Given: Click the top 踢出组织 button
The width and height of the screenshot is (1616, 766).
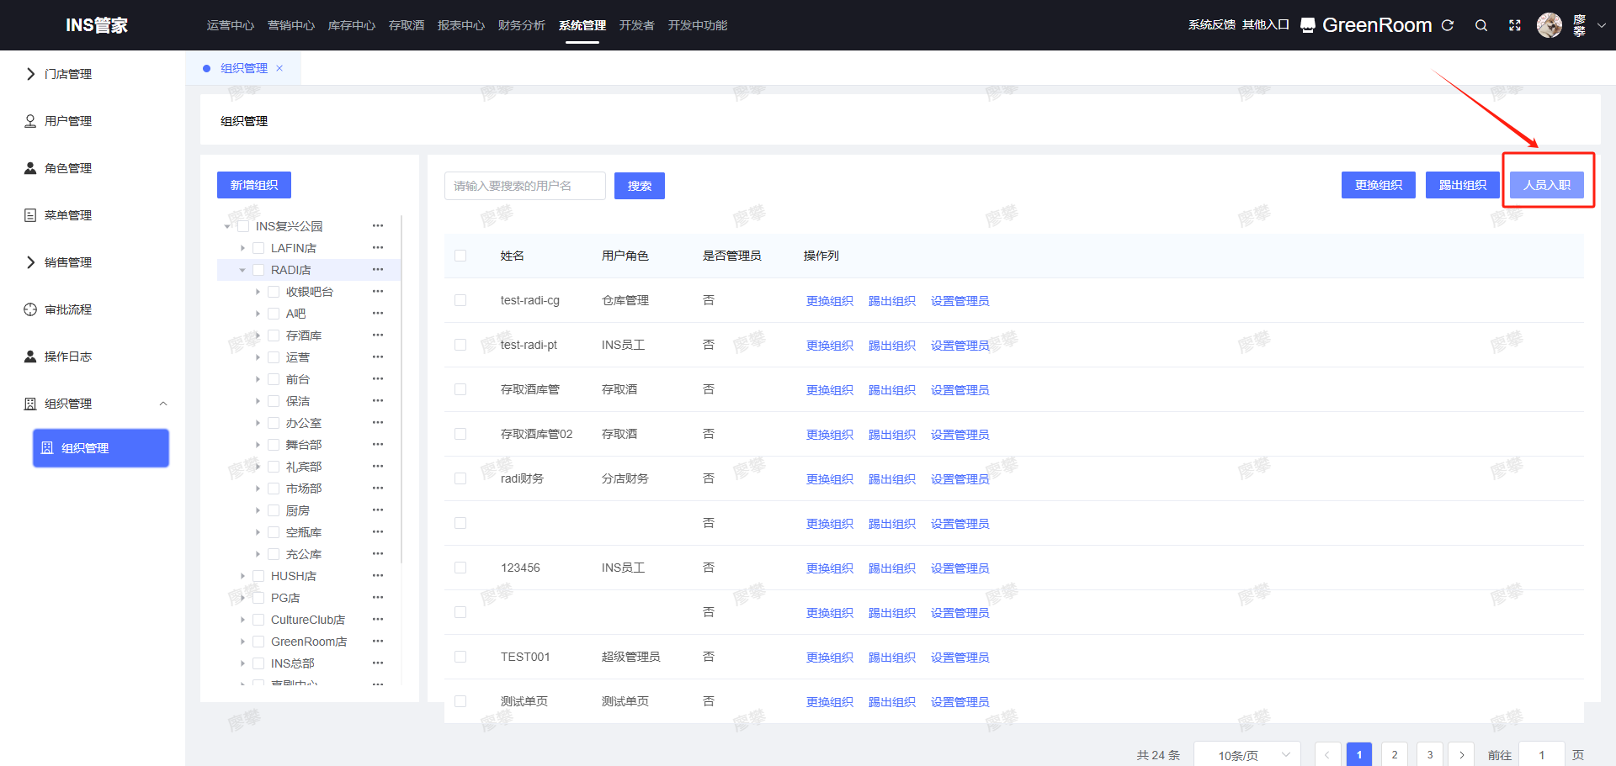Looking at the screenshot, I should 1463,185.
